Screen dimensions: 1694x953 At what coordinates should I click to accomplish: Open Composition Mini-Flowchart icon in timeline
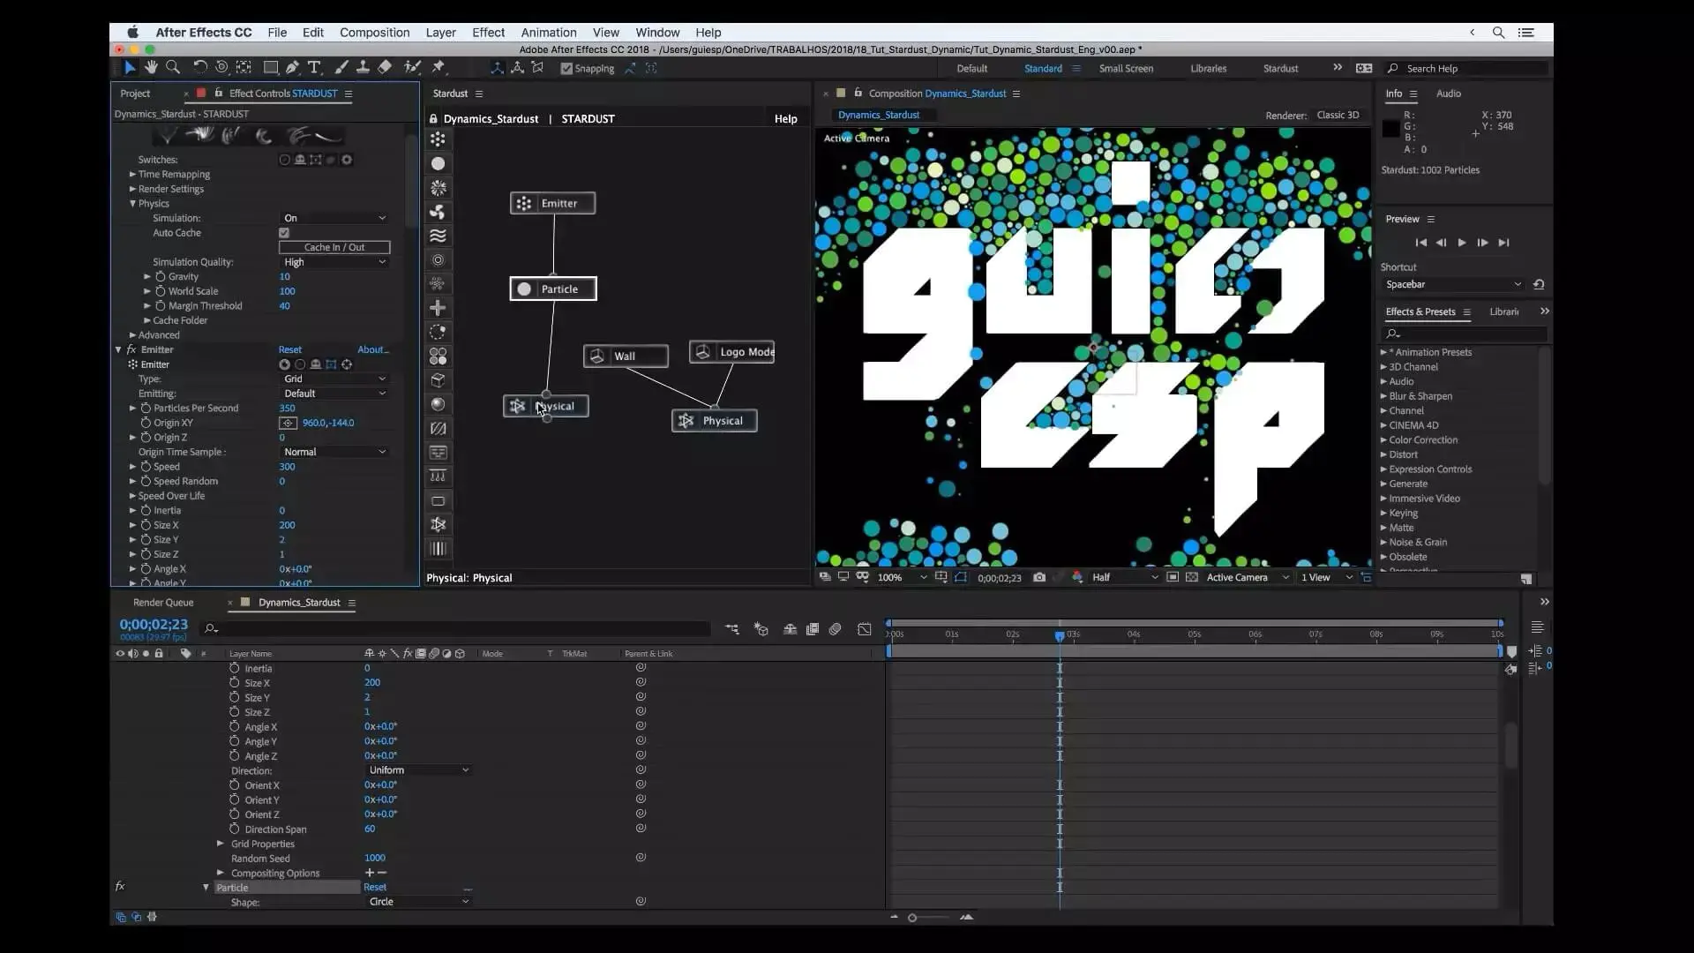(x=732, y=629)
